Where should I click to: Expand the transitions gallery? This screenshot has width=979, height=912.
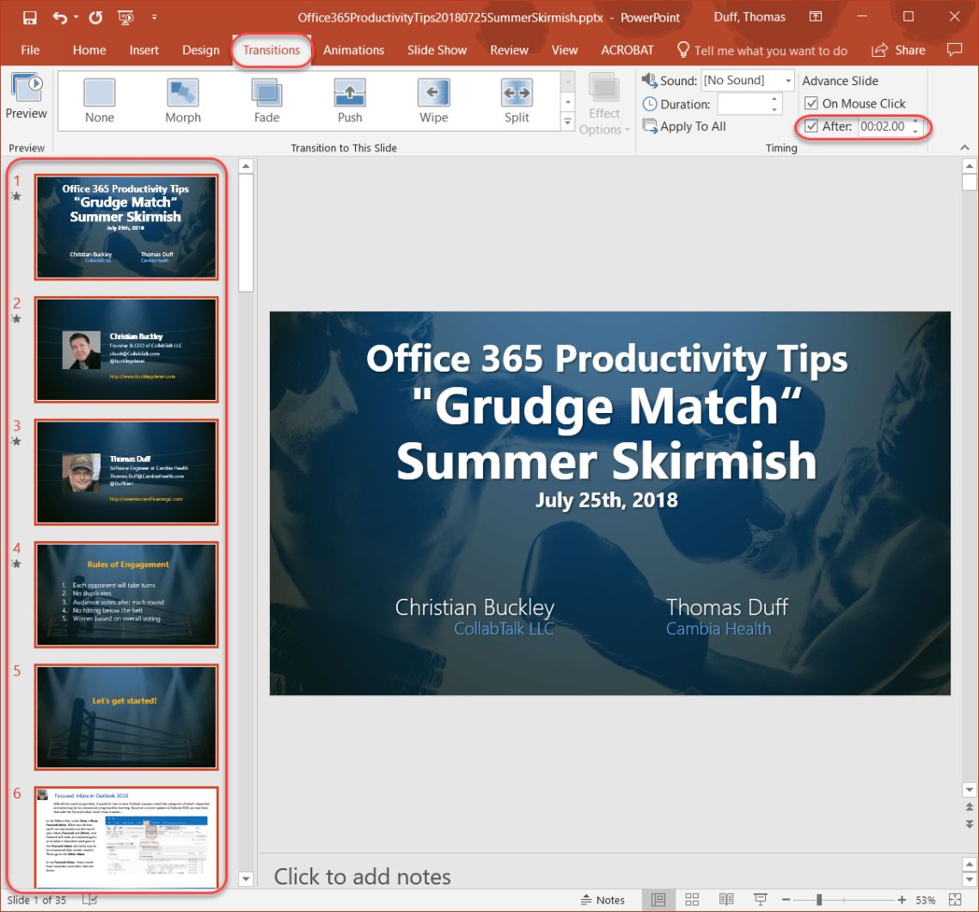click(x=567, y=121)
